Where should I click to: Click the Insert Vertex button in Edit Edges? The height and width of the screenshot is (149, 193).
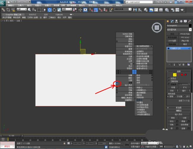click(178, 115)
